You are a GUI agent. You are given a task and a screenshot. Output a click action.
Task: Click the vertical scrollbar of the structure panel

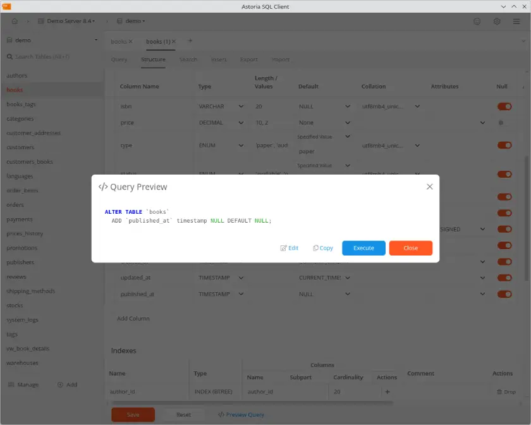click(527, 218)
